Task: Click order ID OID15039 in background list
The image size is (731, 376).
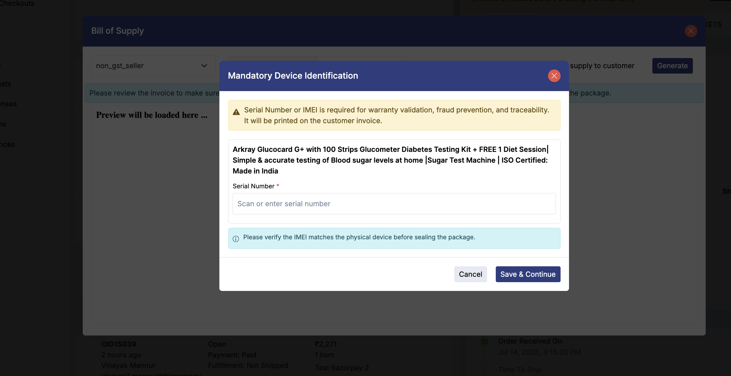Action: 118,344
